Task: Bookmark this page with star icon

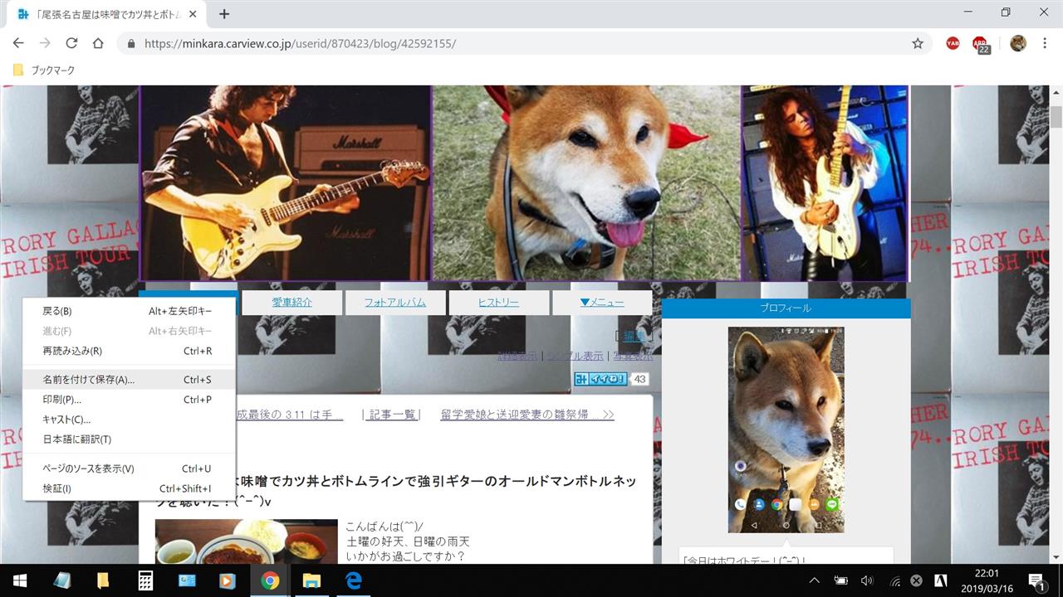Action: pos(918,43)
